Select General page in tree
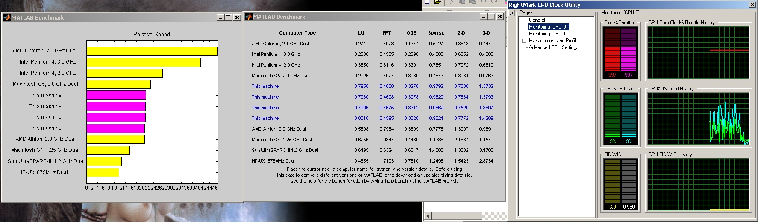 tap(537, 20)
